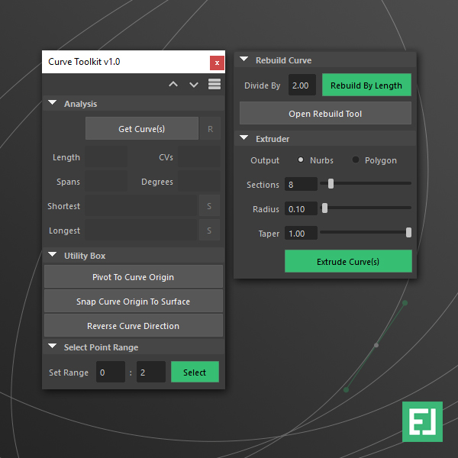The image size is (458, 458).
Task: Click the S button next to Shortest
Action: coord(209,206)
